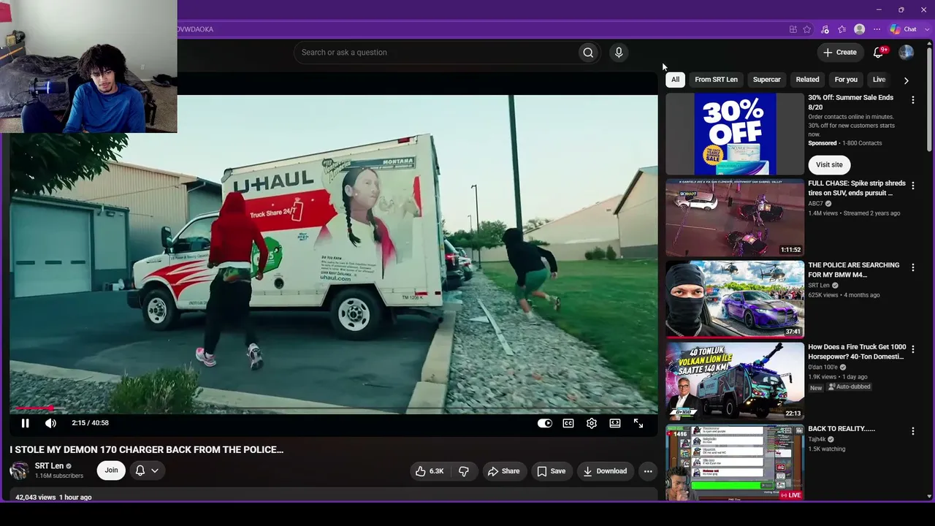The image size is (935, 526).
Task: Open the YouTube account avatar menu
Action: (x=906, y=53)
